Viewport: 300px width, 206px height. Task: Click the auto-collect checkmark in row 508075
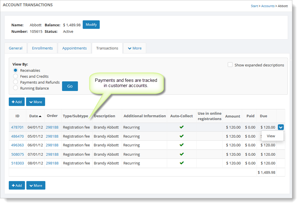182,154
